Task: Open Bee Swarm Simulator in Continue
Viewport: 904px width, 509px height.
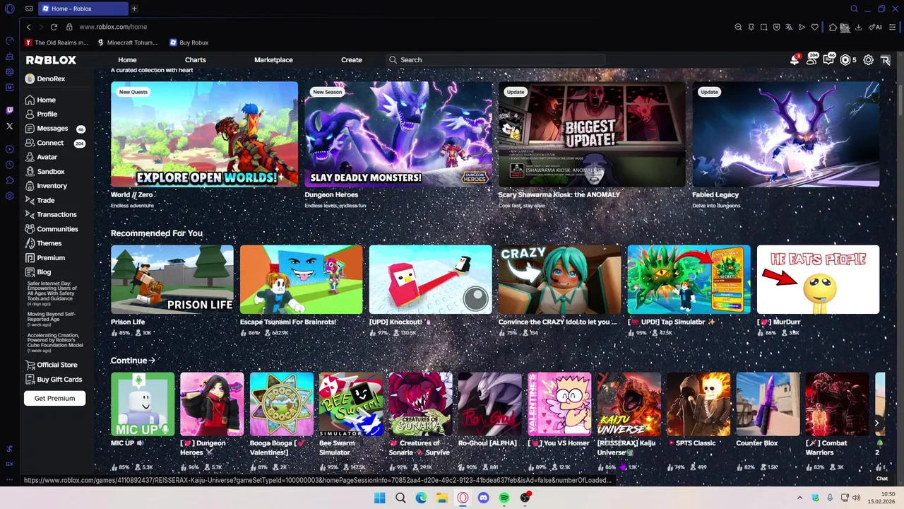Action: click(351, 404)
